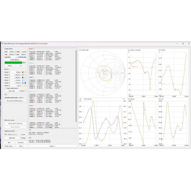Viewport: 191px width, 191px height.
Task: Click the Marker 1 frequency field
Action: [x=16, y=72]
